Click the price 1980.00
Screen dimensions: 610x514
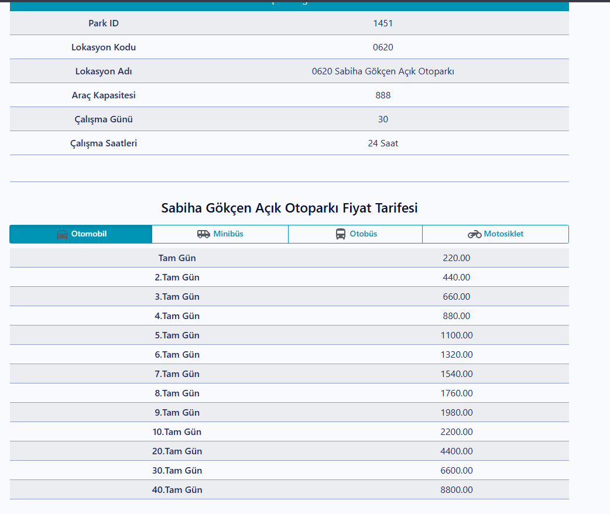pyautogui.click(x=457, y=413)
